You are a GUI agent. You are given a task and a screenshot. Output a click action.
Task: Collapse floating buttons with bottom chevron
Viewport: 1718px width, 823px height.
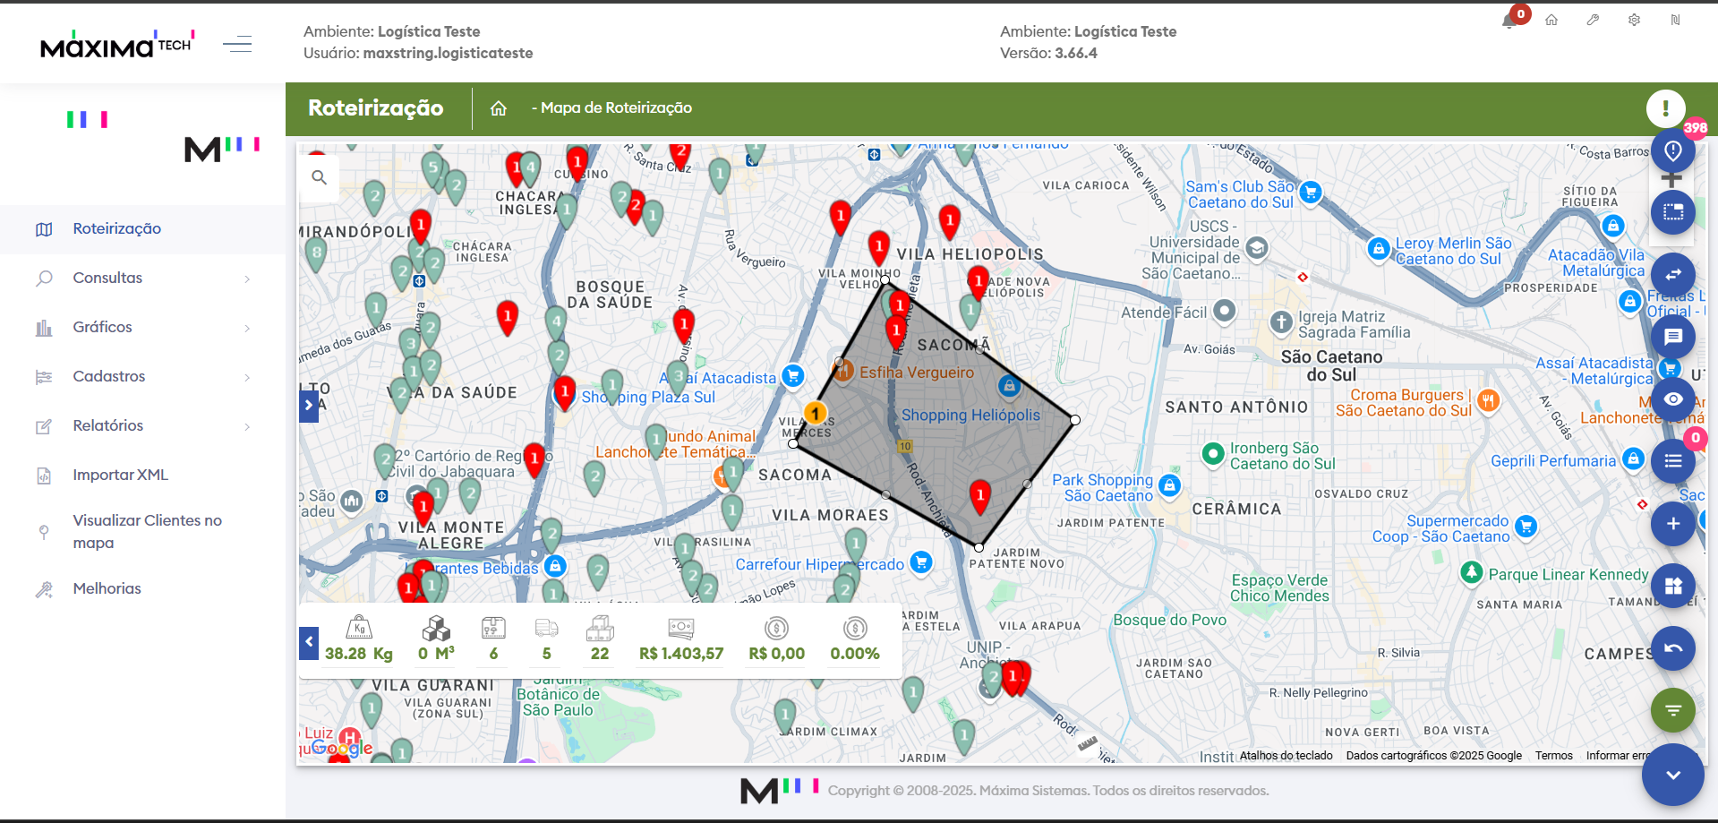click(1672, 775)
